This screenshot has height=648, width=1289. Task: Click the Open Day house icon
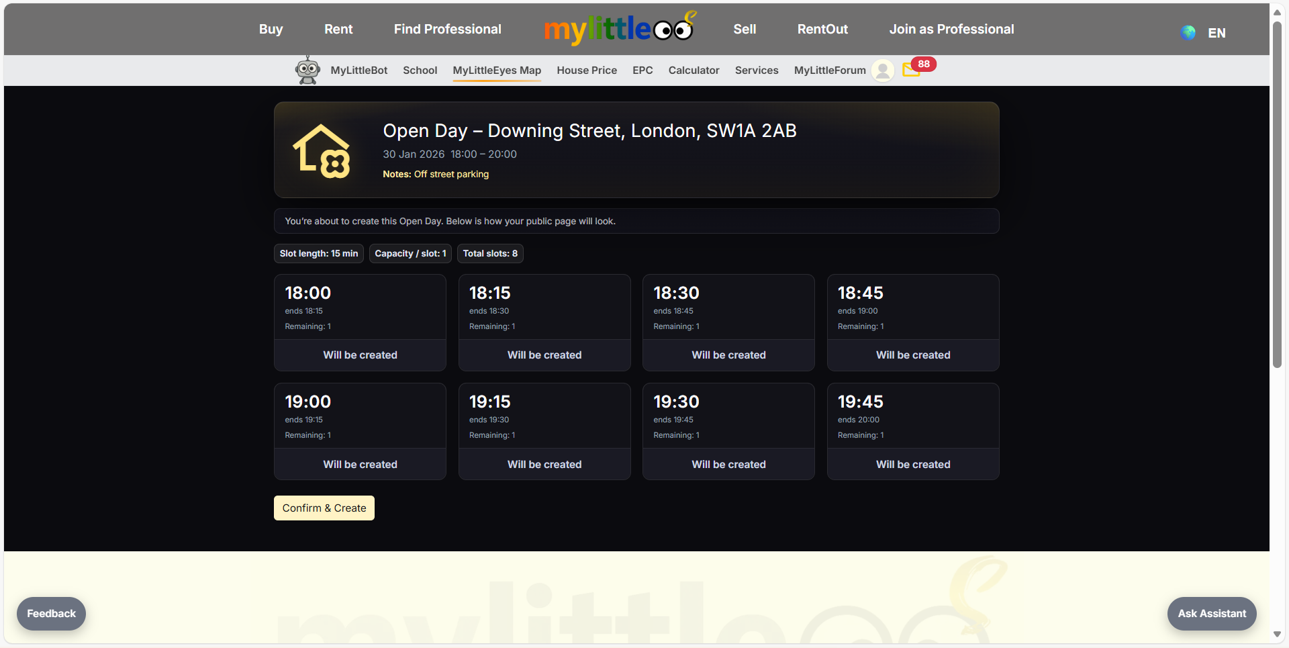pos(322,151)
